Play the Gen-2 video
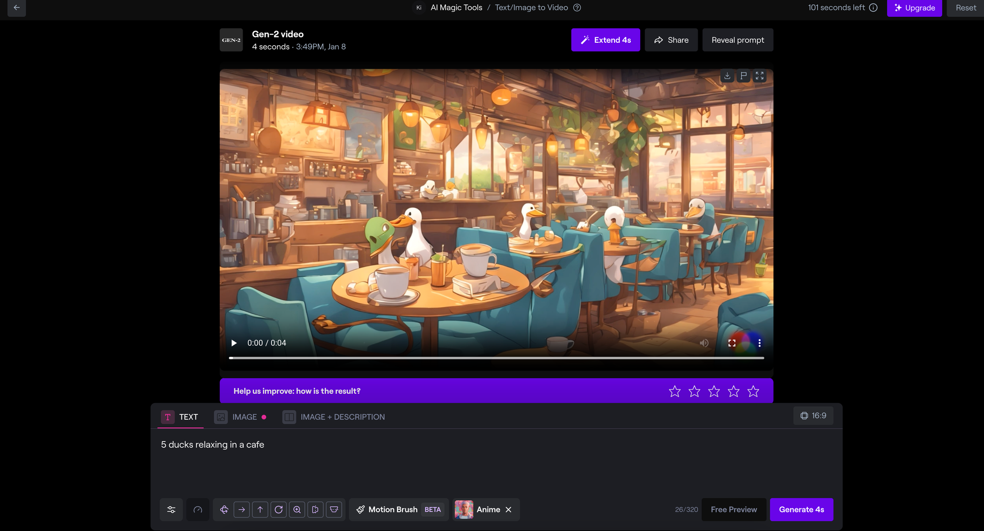 (234, 343)
